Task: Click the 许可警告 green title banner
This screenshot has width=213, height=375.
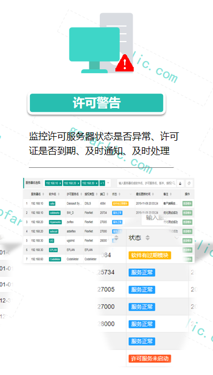Action: 97,103
